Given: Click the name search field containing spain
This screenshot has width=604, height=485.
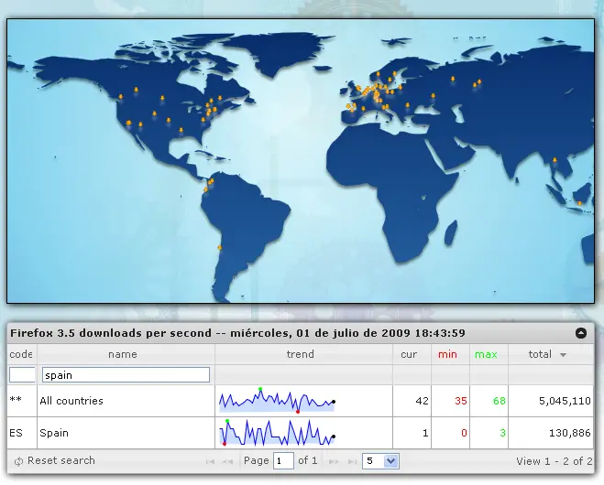Looking at the screenshot, I should 126,375.
